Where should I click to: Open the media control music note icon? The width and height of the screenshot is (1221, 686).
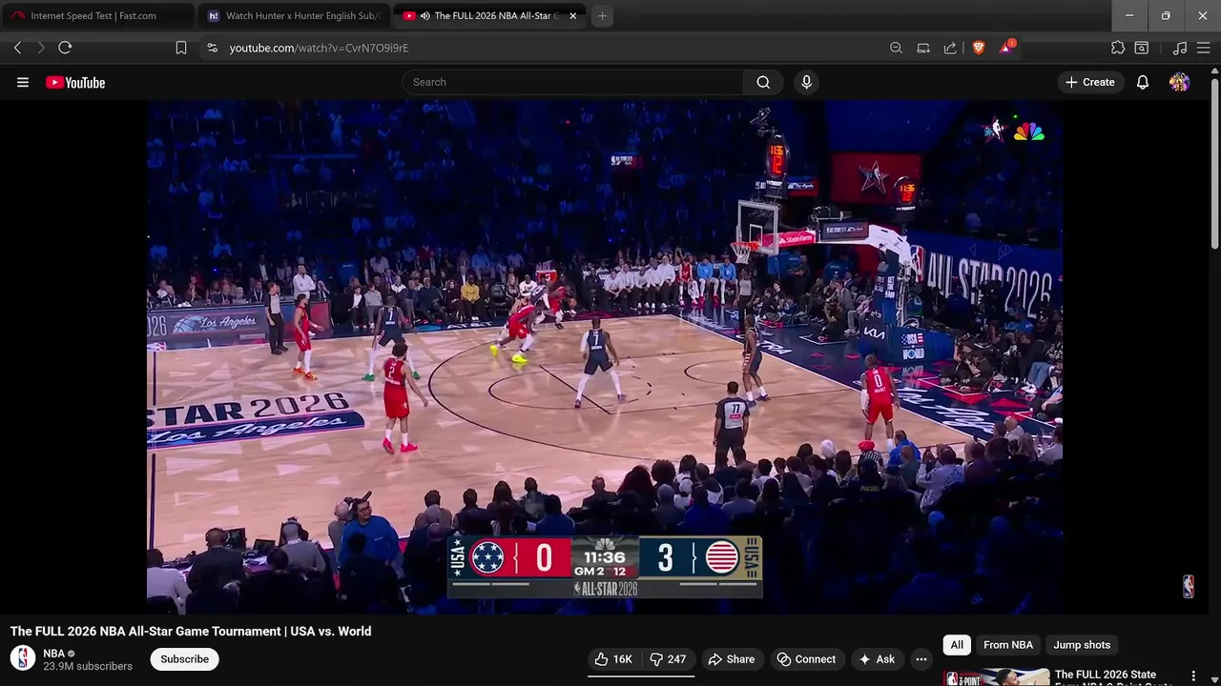click(x=1180, y=48)
